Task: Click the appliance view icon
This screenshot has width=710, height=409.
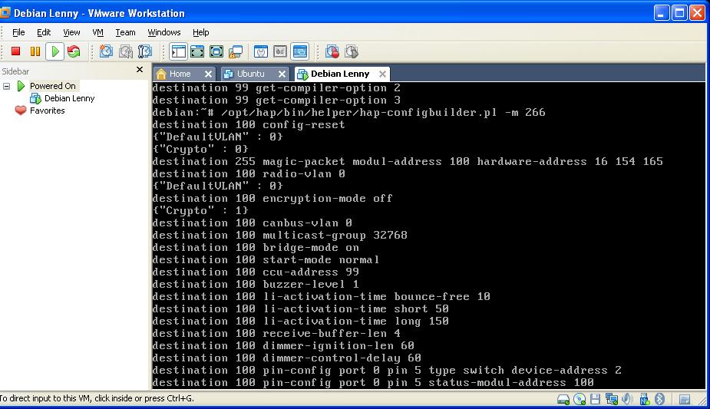Action: (x=280, y=51)
